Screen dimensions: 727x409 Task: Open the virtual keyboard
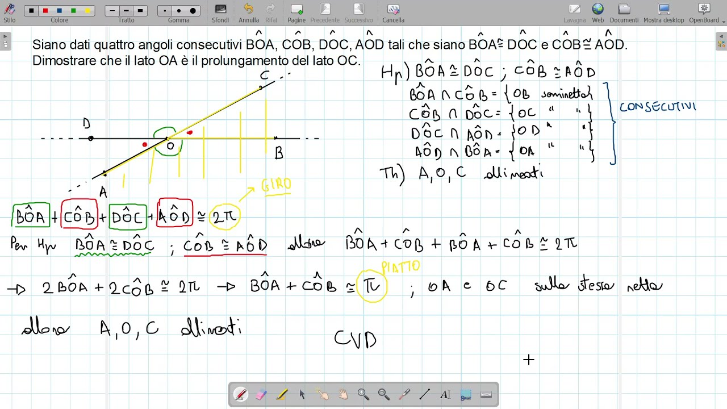[x=486, y=394]
